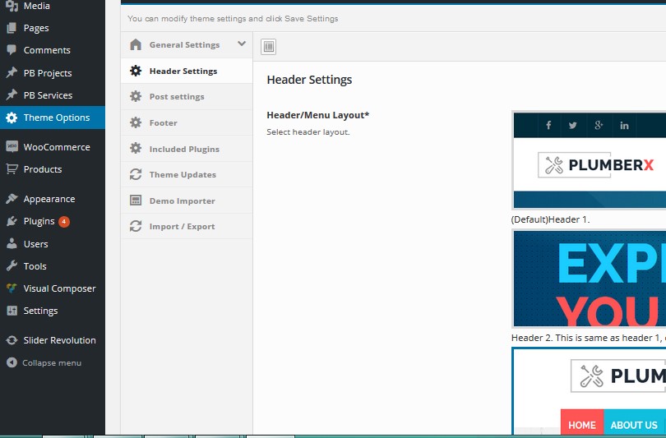Screen dimensions: 666x438
Task: Click the Header Settings section heading
Action: (309, 80)
